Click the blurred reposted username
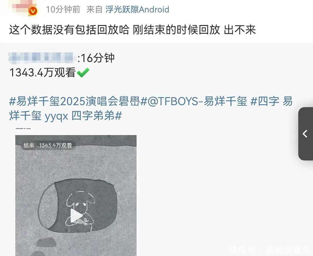 tap(41, 58)
